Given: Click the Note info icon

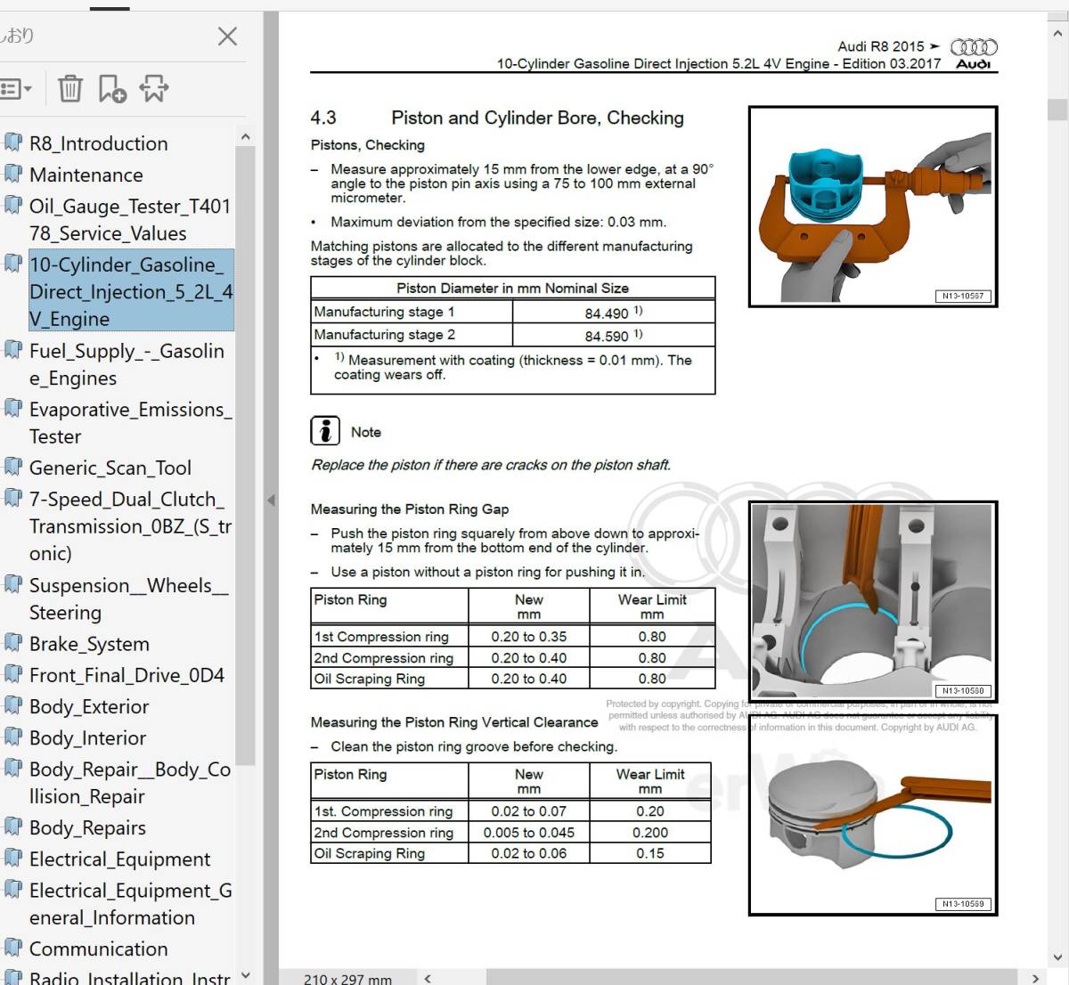Looking at the screenshot, I should [325, 431].
